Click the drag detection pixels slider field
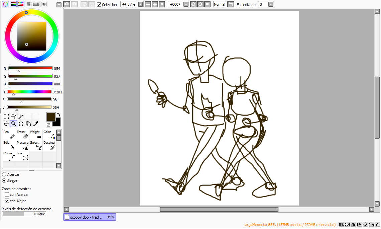Screen dimensions: 381x229 click(24, 214)
